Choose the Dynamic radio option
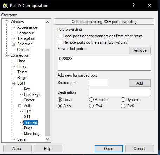 123,100
